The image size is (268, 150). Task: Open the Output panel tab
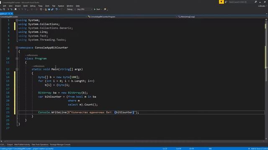(10, 145)
